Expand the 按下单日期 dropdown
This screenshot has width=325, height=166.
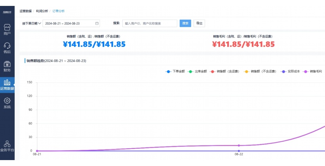click(32, 23)
